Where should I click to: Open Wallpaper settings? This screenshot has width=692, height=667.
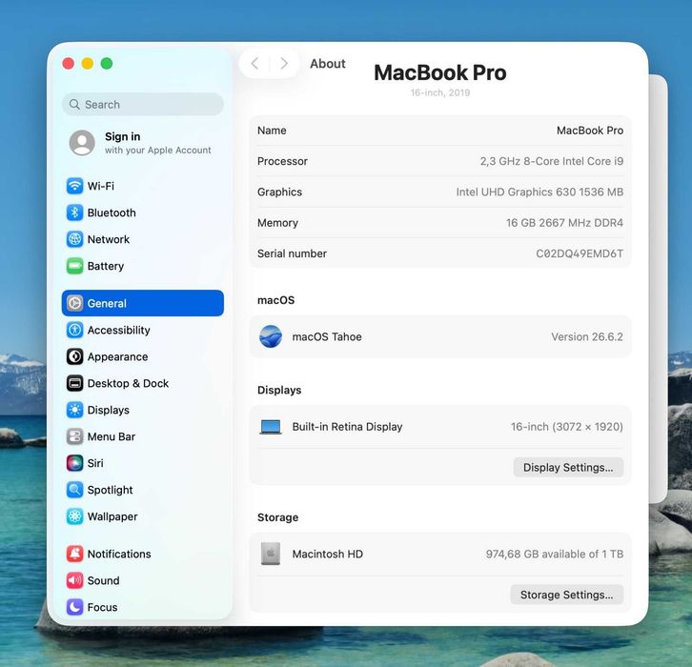(143, 516)
